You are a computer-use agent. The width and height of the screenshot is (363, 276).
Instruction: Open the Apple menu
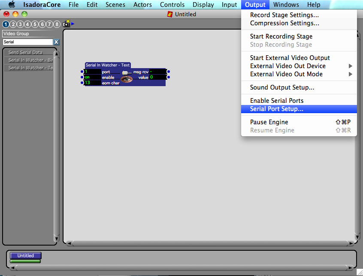click(x=12, y=4)
